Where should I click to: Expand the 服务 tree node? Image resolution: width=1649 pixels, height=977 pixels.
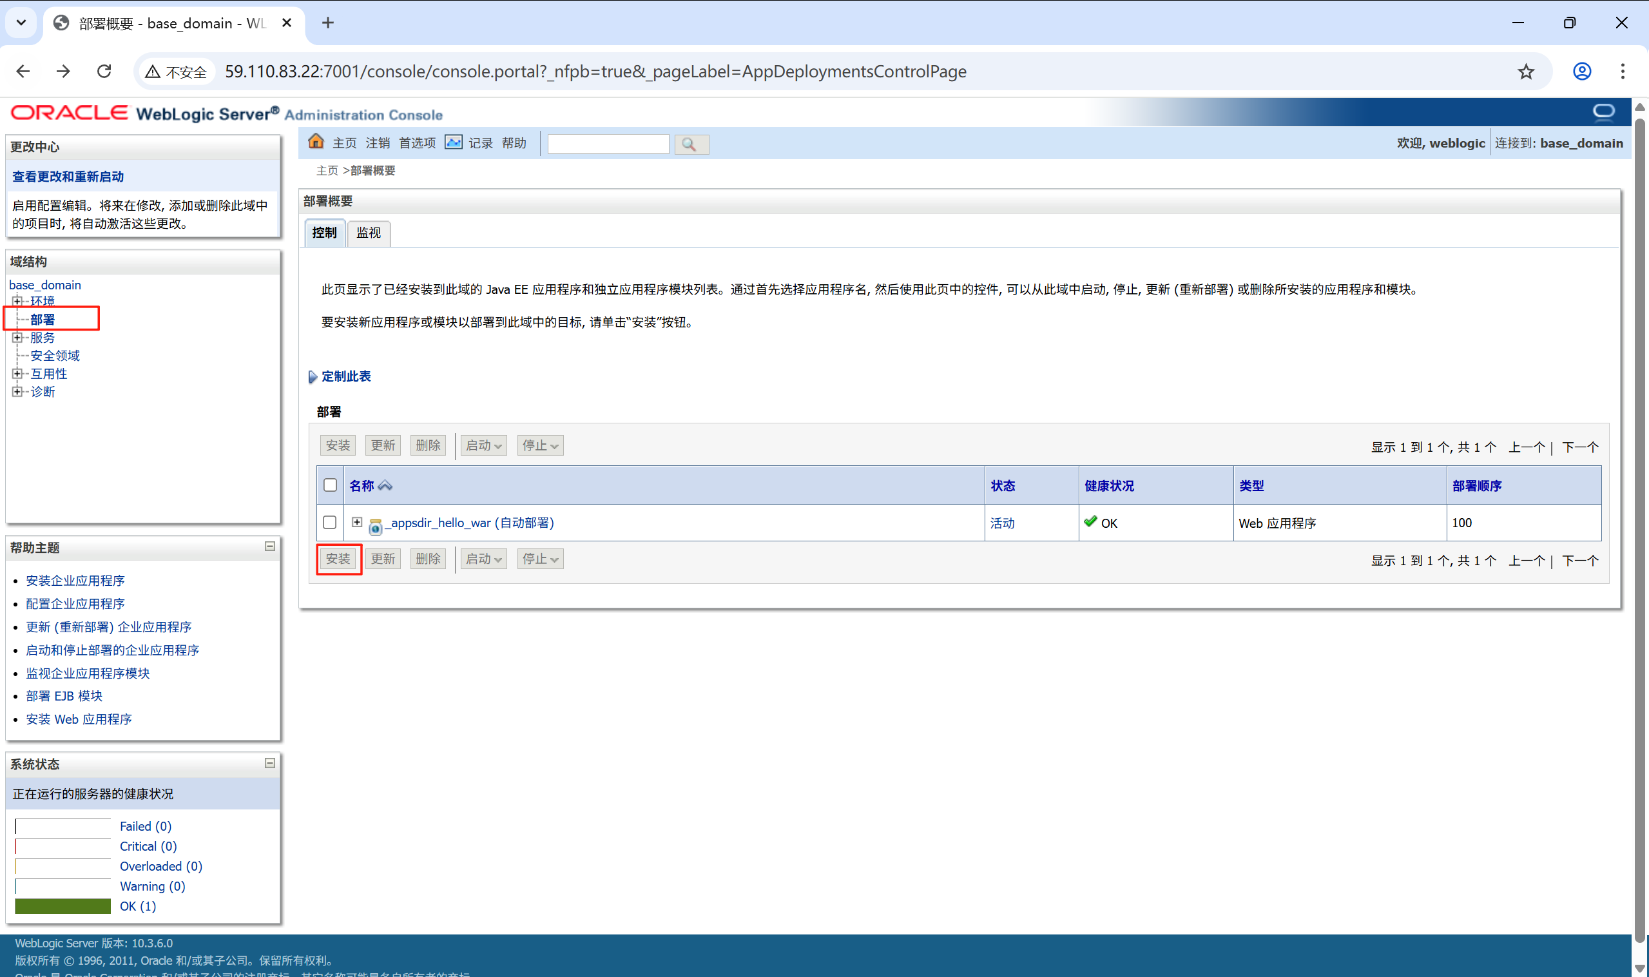click(x=17, y=338)
